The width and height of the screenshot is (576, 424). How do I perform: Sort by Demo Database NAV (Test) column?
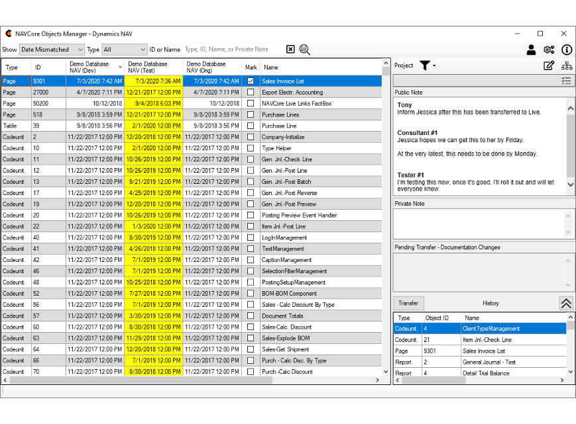coord(153,67)
